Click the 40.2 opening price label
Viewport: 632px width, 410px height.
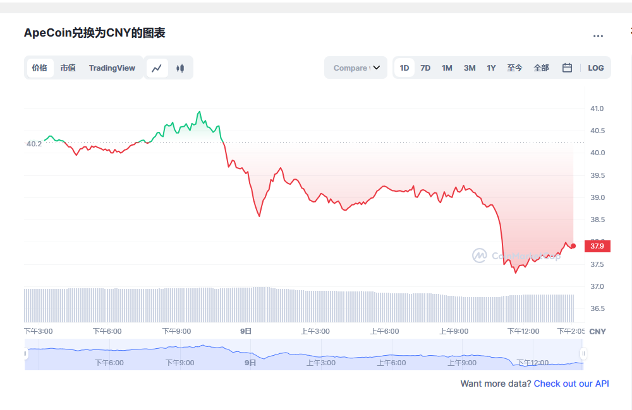click(34, 144)
